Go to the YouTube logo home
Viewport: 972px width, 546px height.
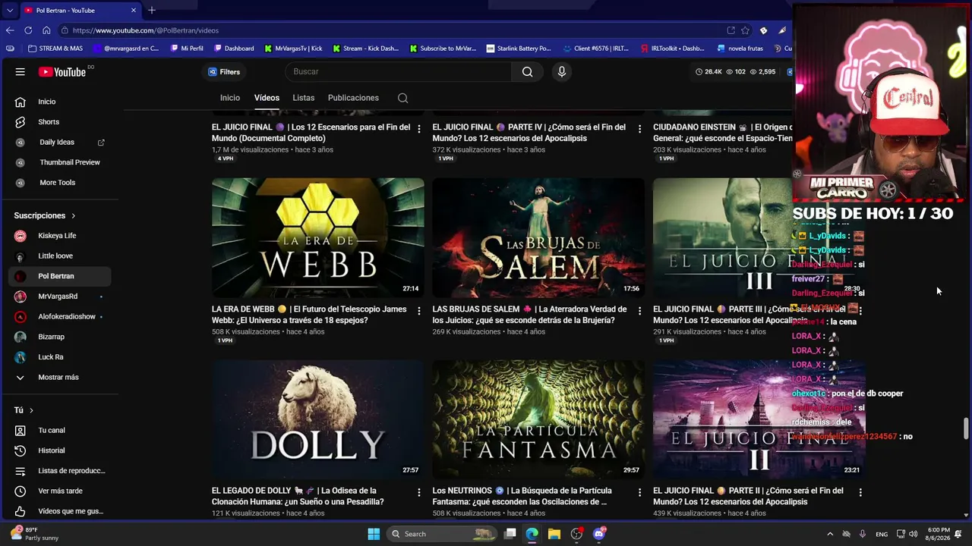click(63, 72)
